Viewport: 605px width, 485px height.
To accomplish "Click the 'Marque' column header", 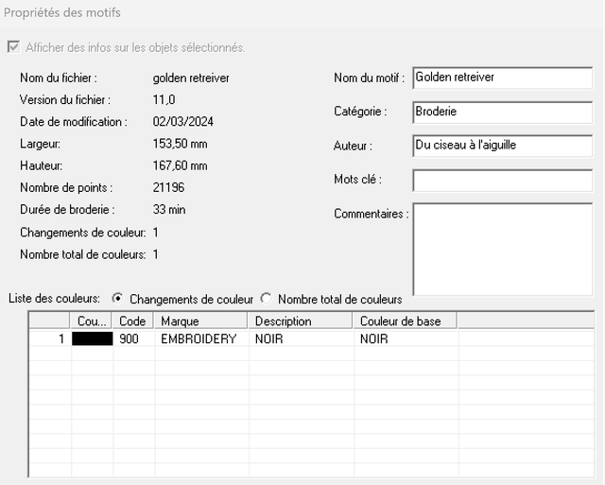I will pyautogui.click(x=201, y=321).
